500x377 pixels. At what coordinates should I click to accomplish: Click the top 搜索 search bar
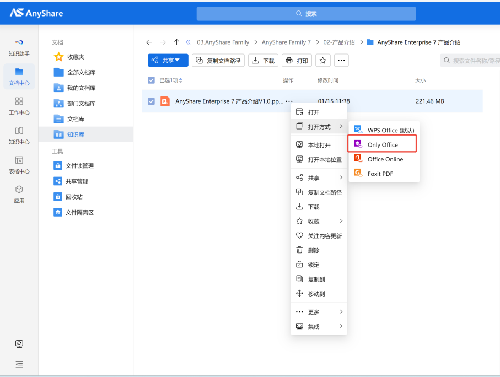(306, 13)
